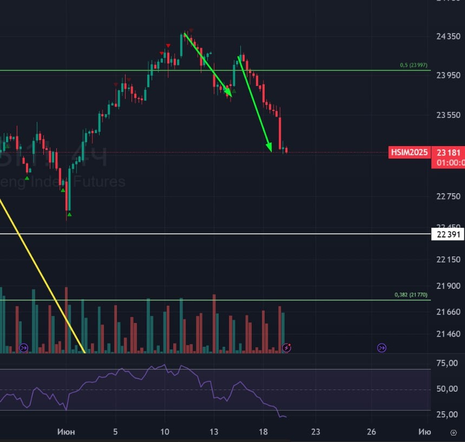Click the purple forward-arrow marker at the left volume bars
465x442 pixels.
point(24,348)
